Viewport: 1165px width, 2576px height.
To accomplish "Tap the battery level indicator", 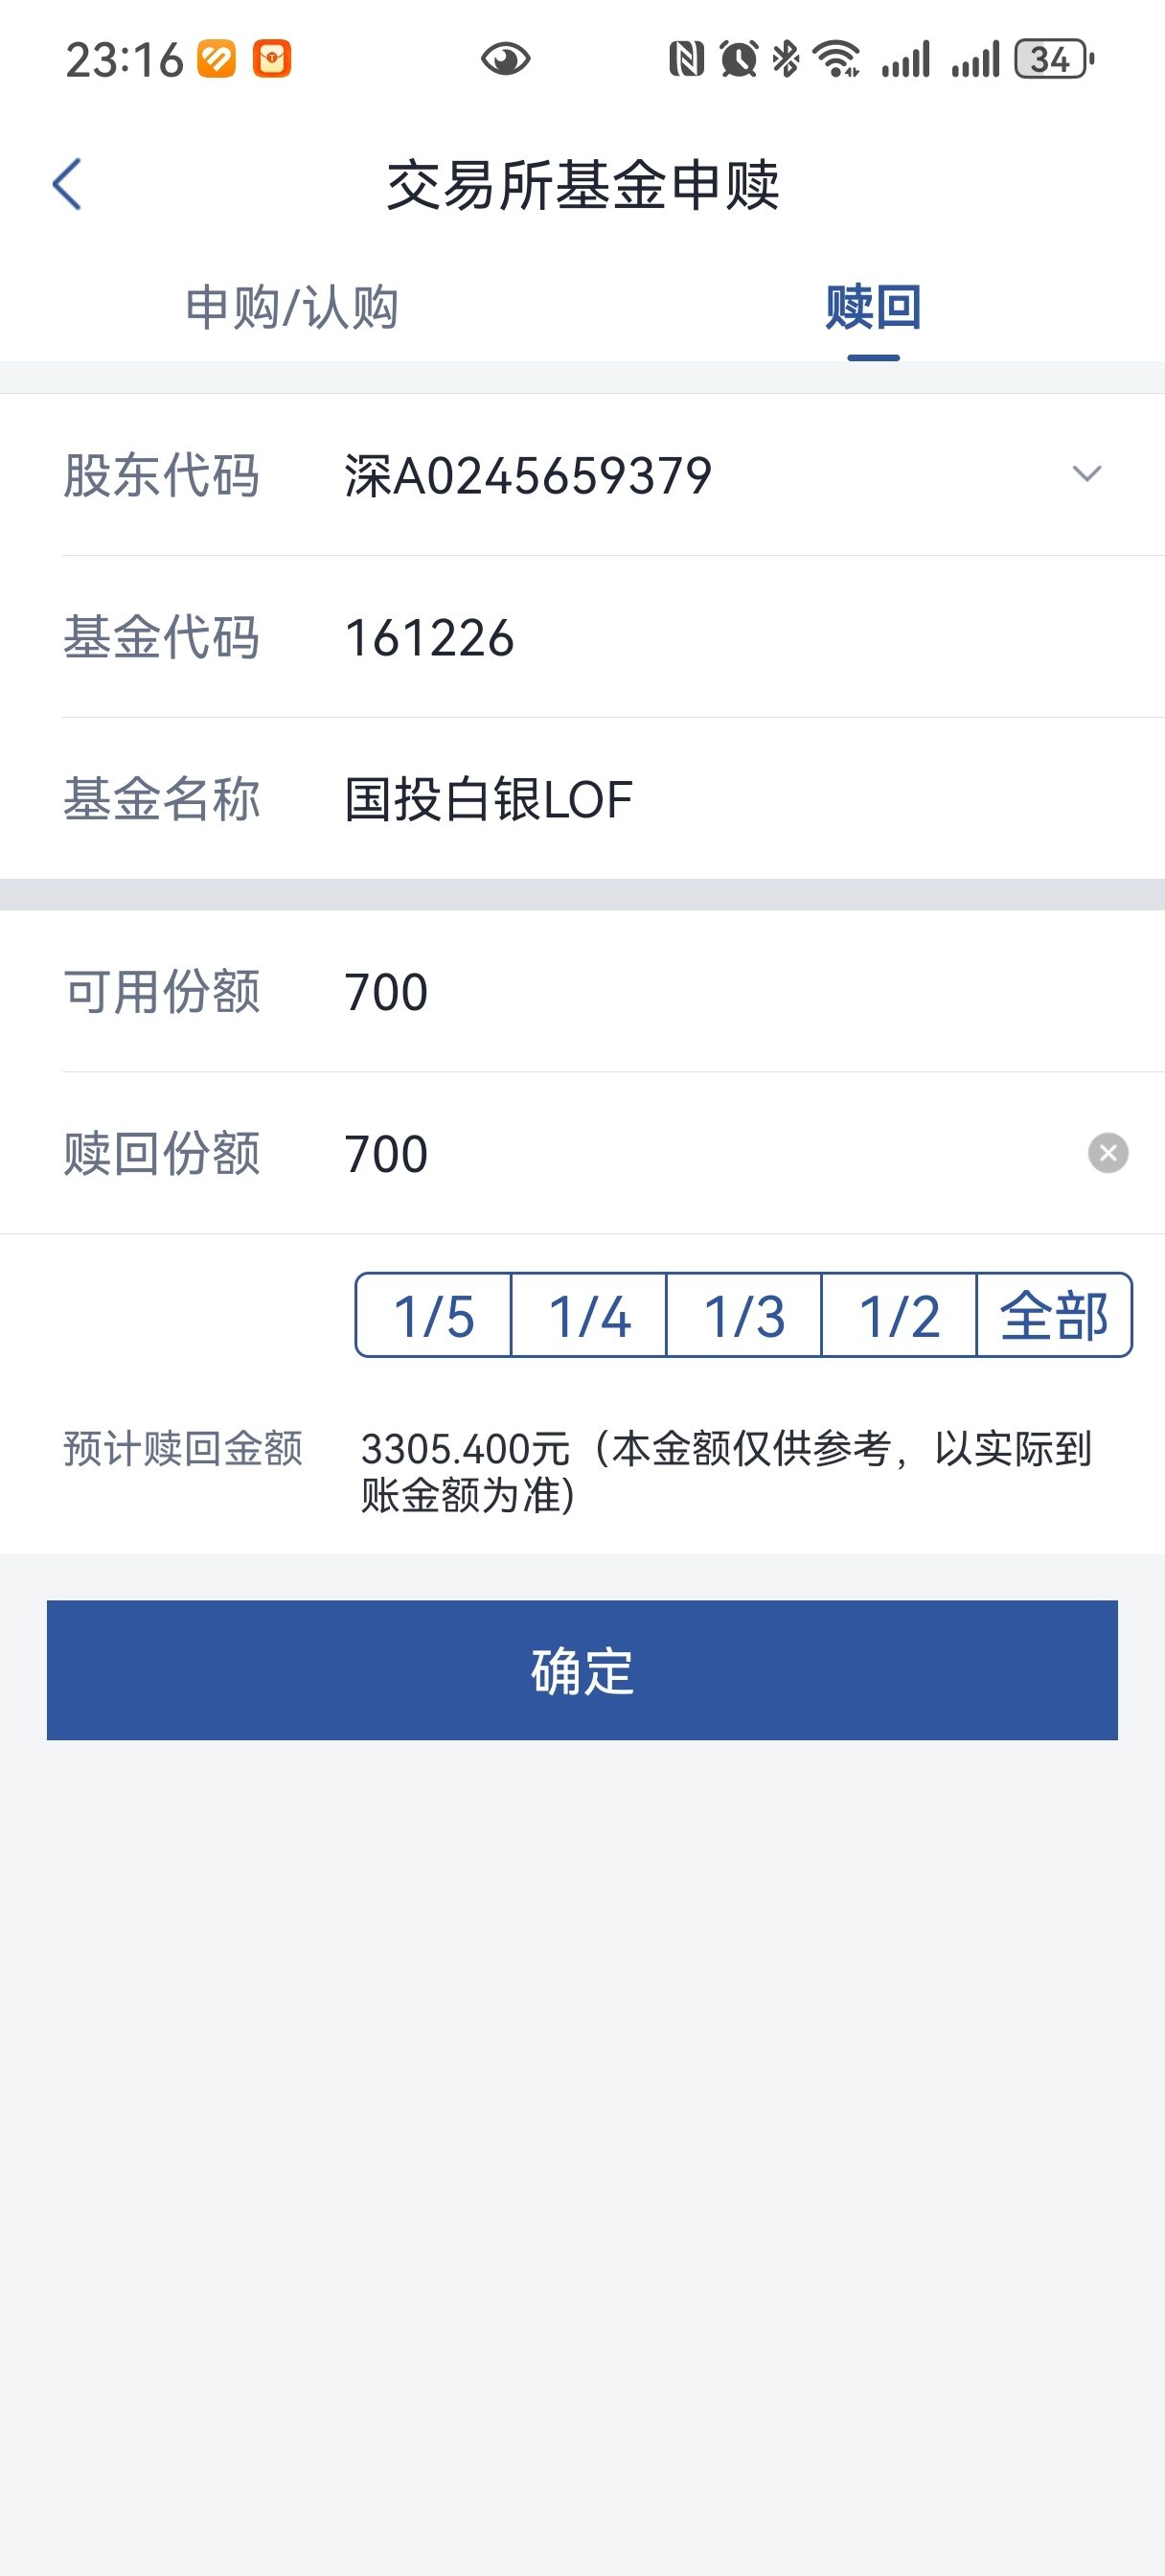I will coord(1053,60).
